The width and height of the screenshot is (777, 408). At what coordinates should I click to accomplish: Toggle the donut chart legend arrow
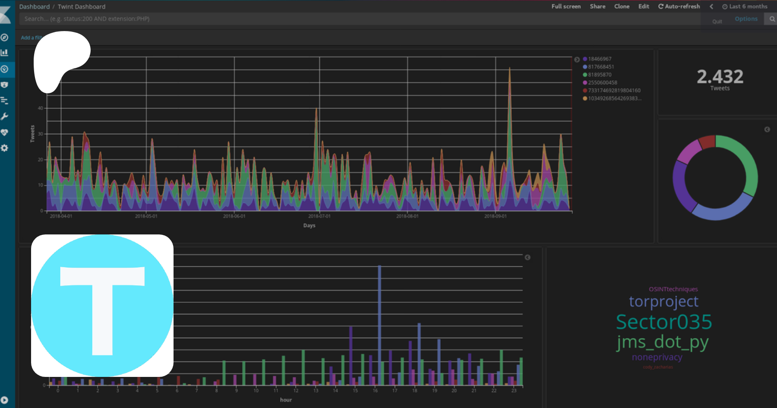click(x=767, y=130)
